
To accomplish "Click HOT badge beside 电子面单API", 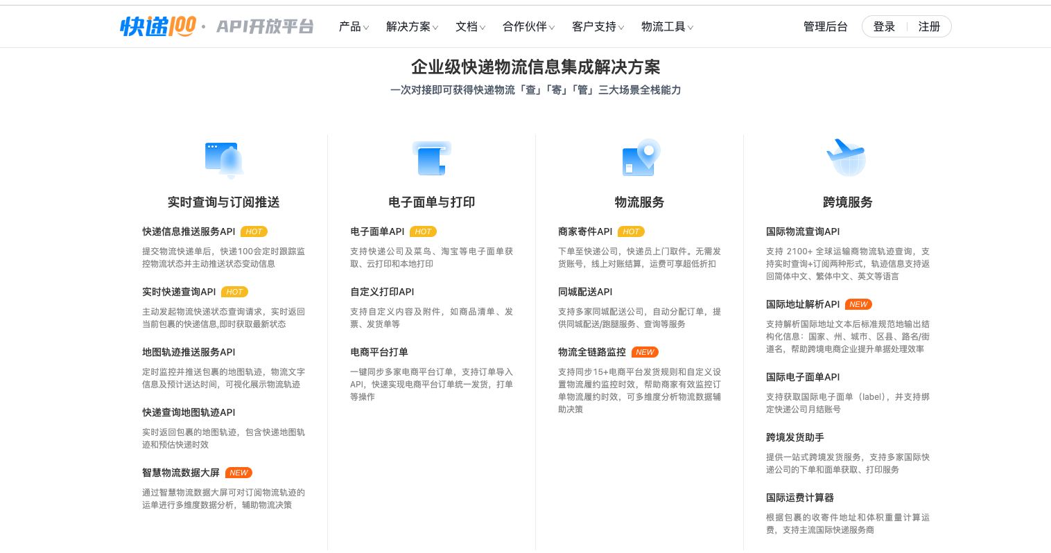I will pyautogui.click(x=423, y=231).
